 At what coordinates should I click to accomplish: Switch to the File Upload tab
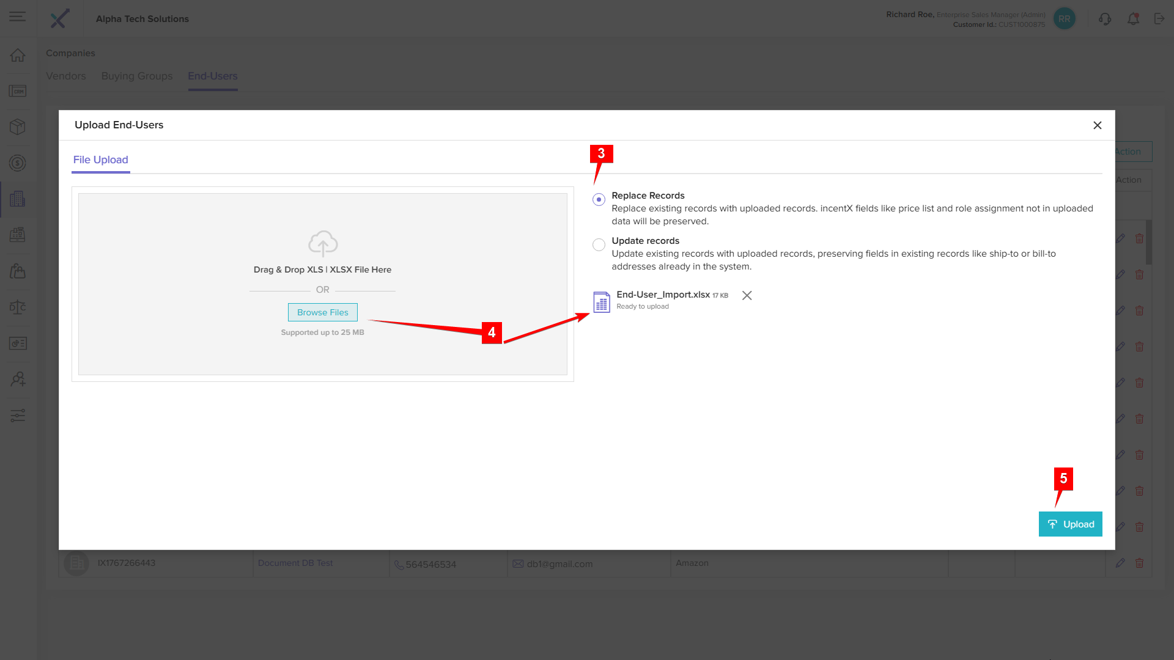pyautogui.click(x=101, y=159)
